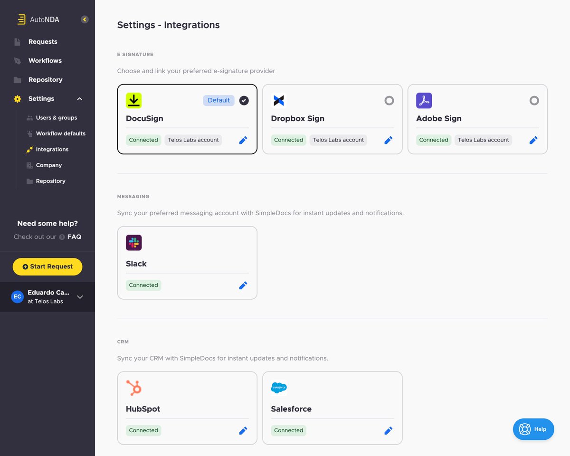
Task: Open Workflows from the sidebar
Action: tap(45, 61)
